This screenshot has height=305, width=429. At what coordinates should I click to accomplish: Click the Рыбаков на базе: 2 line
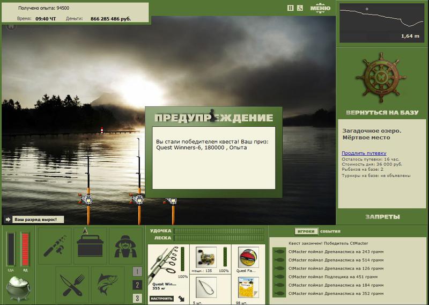(363, 170)
